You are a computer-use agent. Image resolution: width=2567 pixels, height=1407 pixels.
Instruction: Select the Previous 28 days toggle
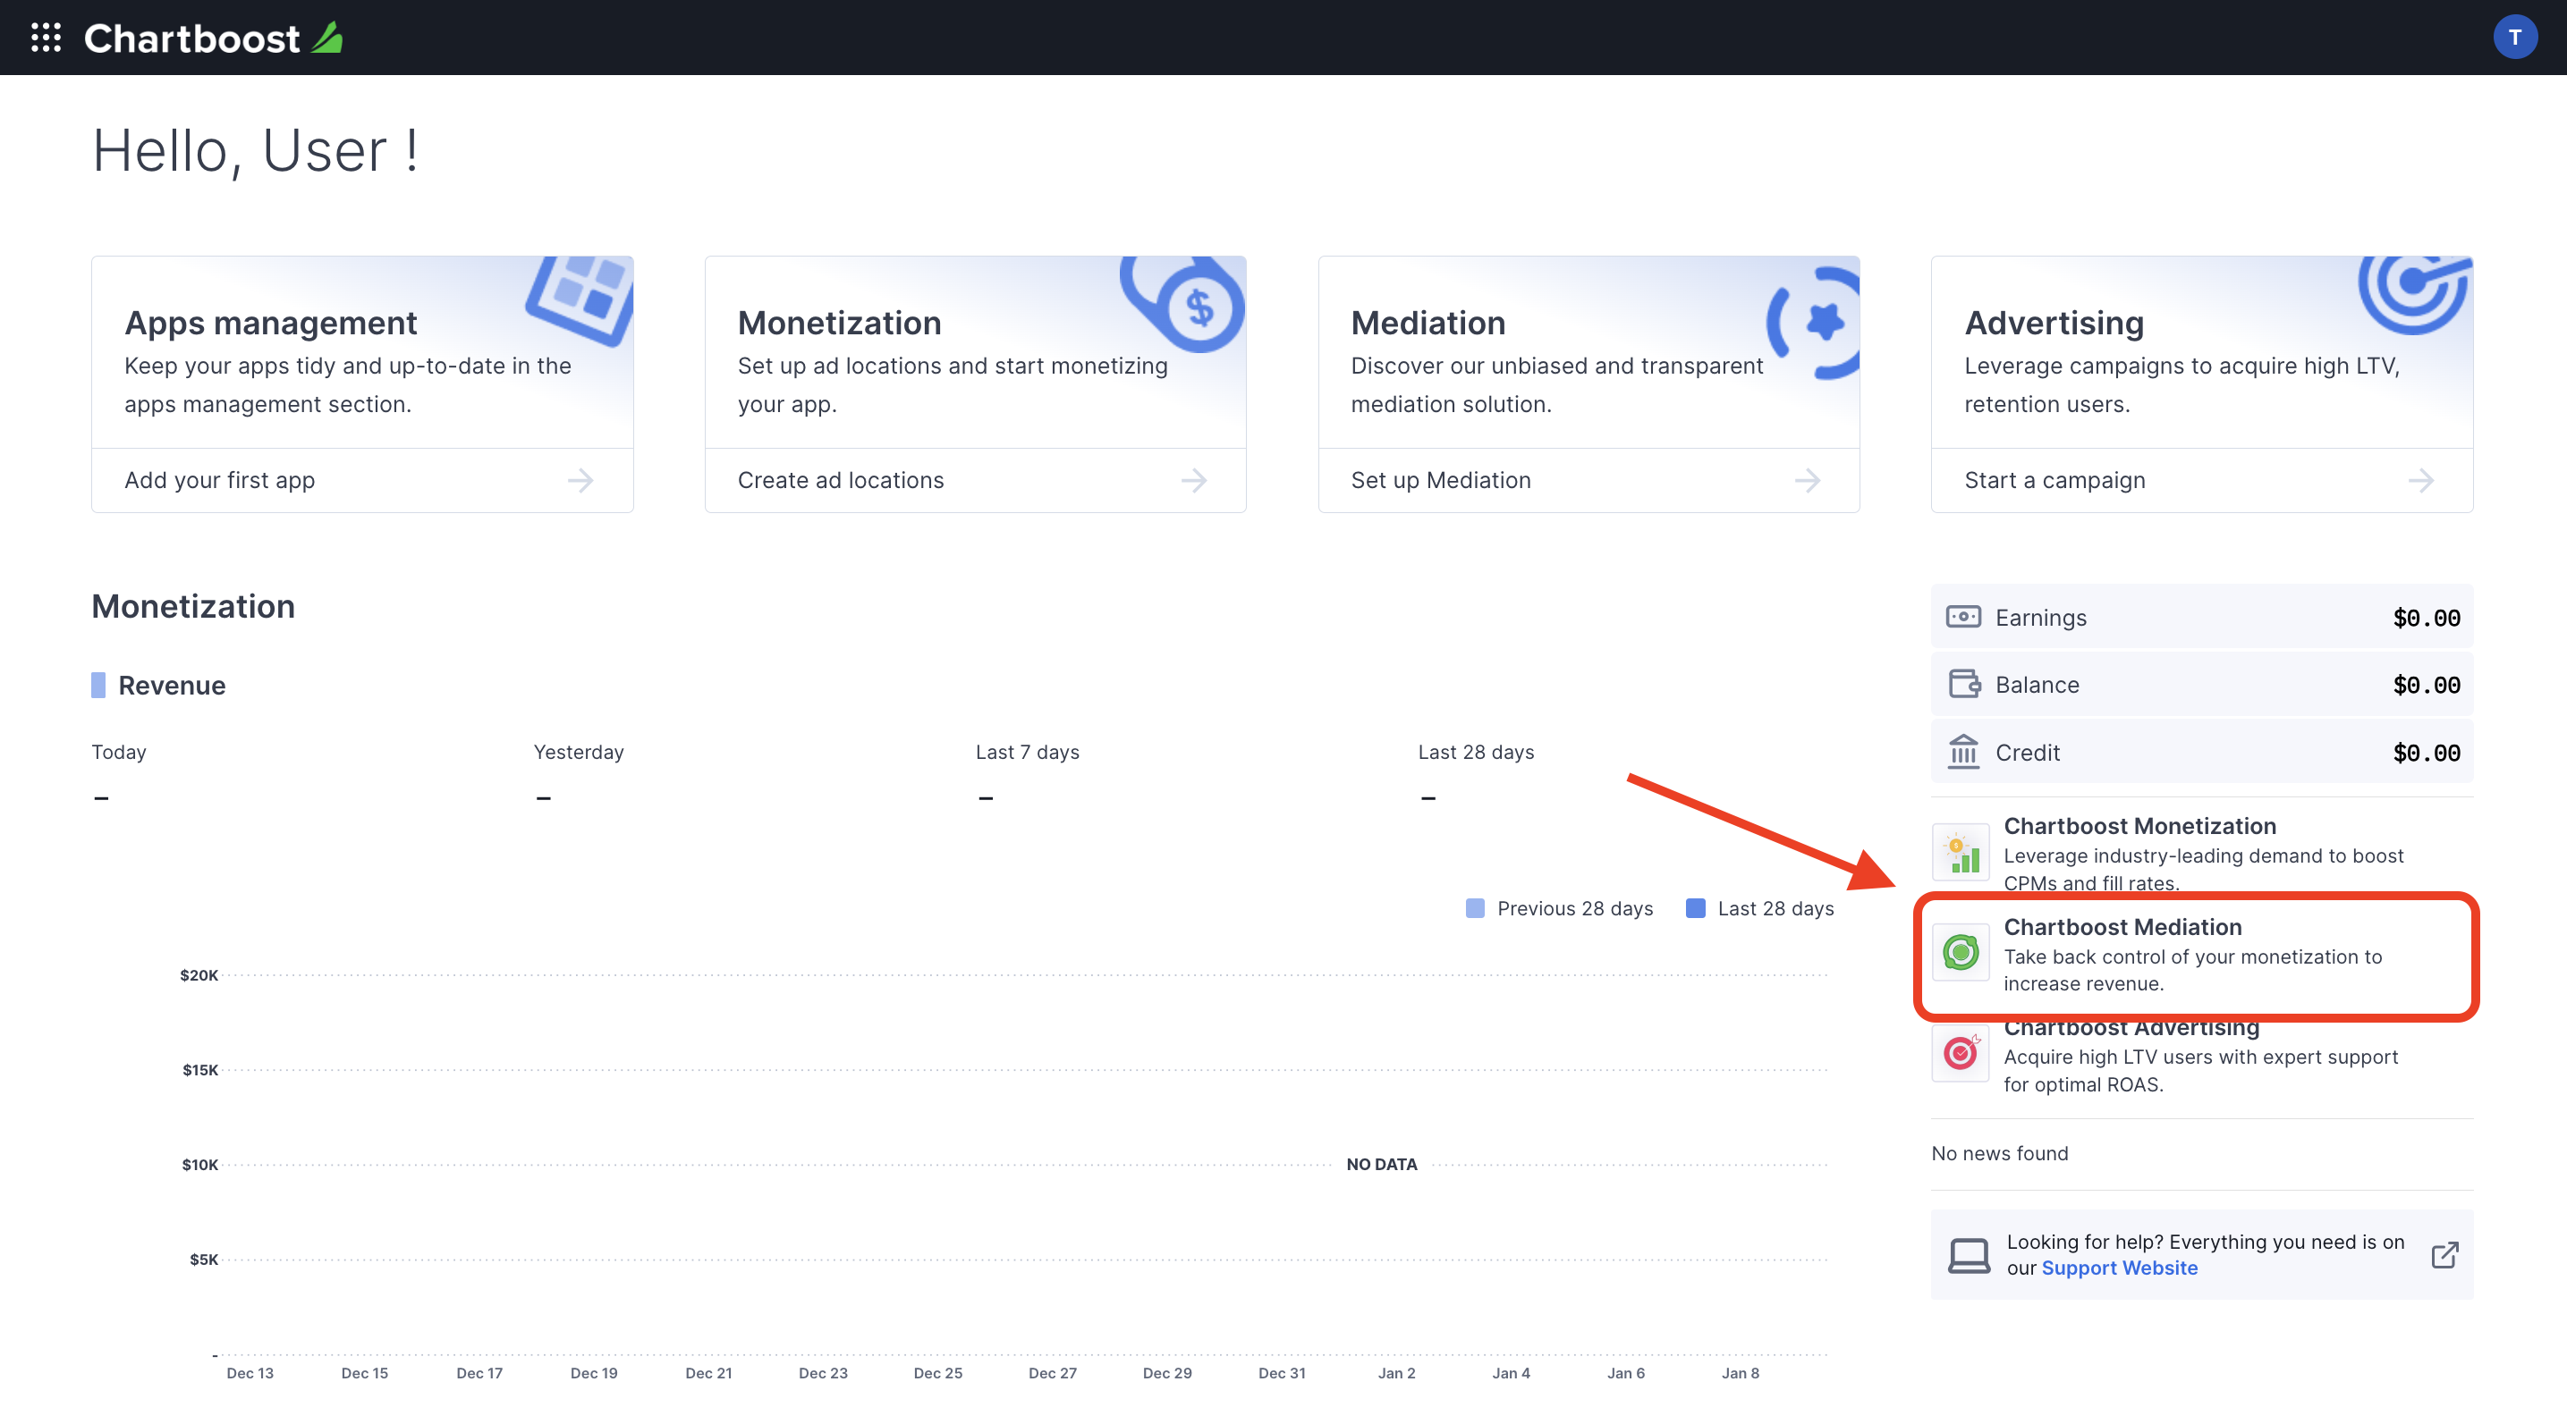point(1477,908)
